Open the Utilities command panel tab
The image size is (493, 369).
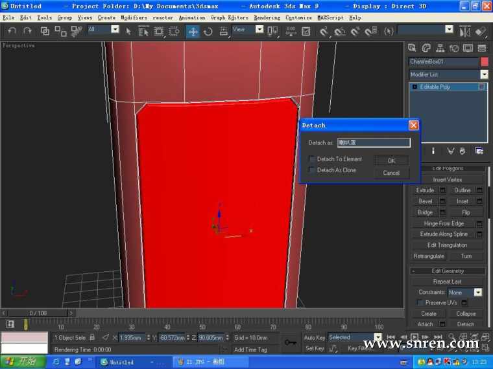click(482, 48)
